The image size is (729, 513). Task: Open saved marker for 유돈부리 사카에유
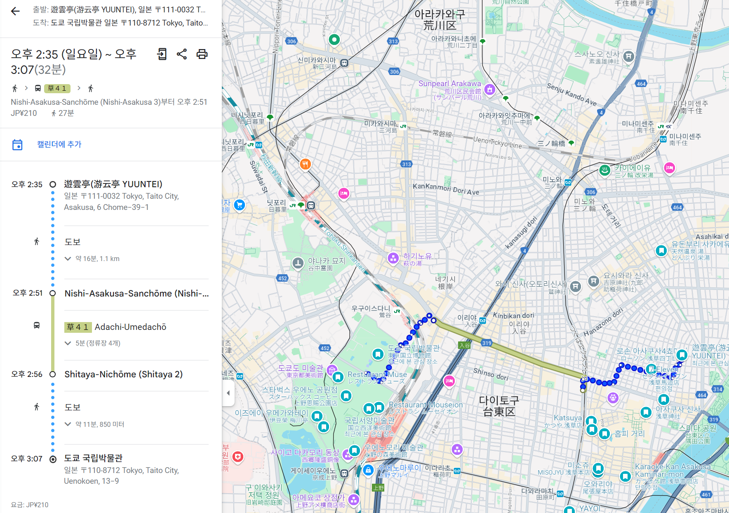(661, 250)
